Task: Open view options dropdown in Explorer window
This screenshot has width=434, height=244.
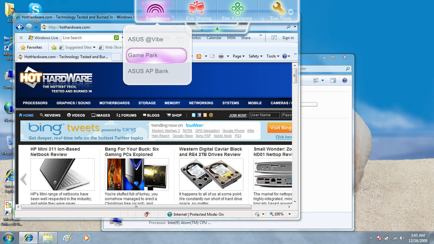Action: pyautogui.click(x=323, y=80)
